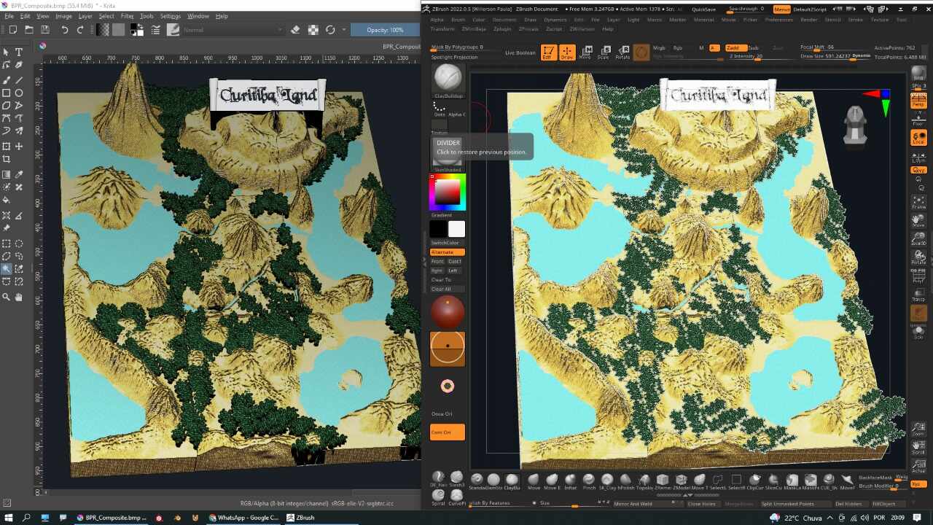Viewport: 933px width, 525px height.
Task: Open the Normal blending mode dropdown
Action: [x=233, y=30]
